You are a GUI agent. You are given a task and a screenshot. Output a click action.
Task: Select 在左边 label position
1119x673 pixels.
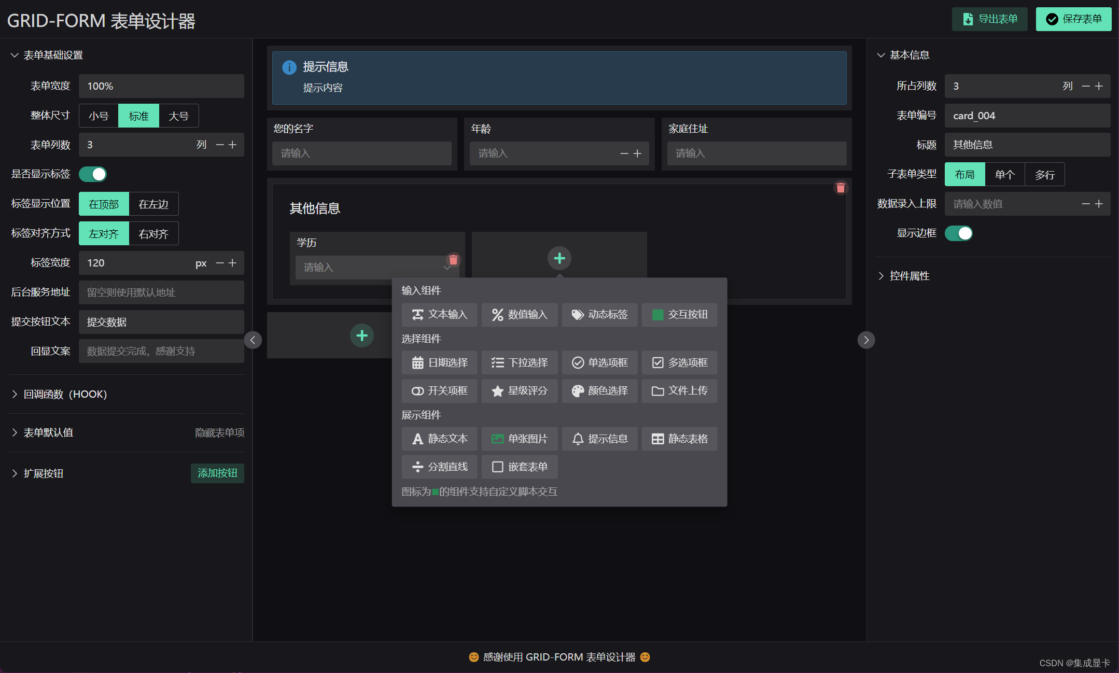(x=153, y=204)
